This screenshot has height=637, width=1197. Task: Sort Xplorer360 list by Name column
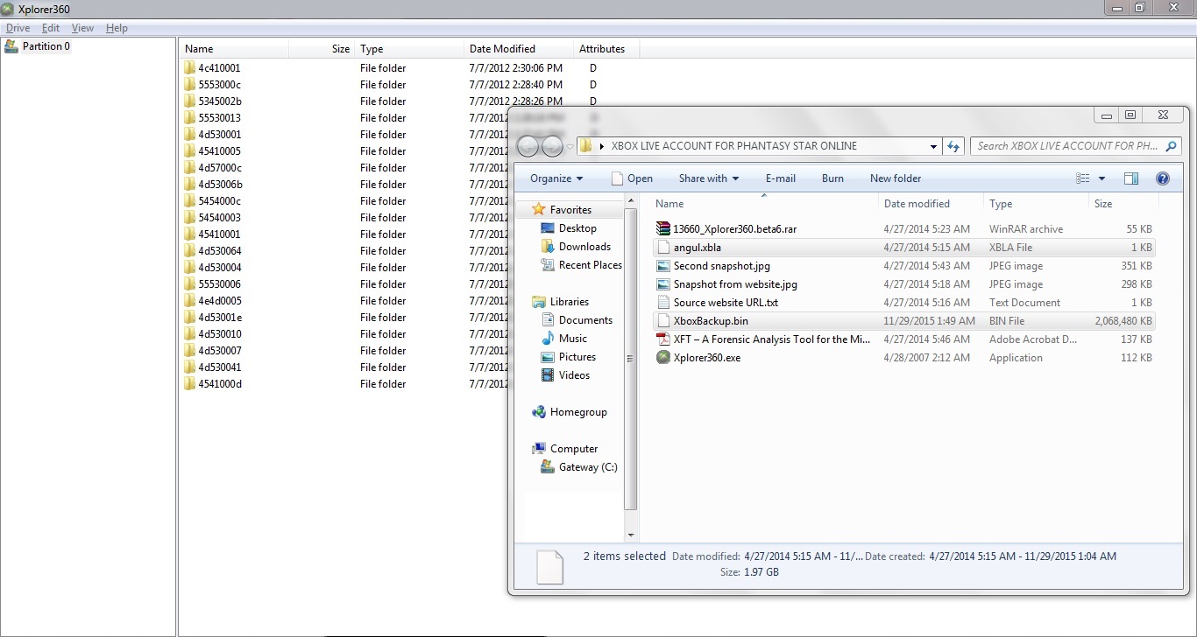234,49
